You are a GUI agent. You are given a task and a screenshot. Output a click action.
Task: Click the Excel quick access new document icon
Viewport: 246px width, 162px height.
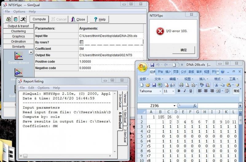[174, 65]
